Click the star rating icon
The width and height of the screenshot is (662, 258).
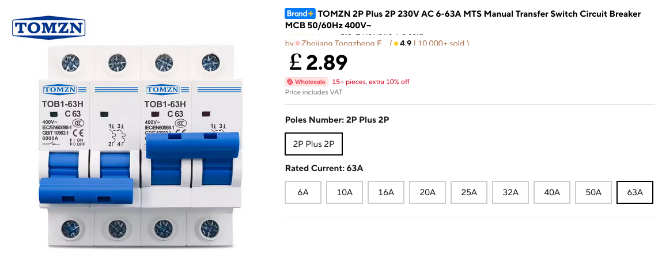coord(396,43)
